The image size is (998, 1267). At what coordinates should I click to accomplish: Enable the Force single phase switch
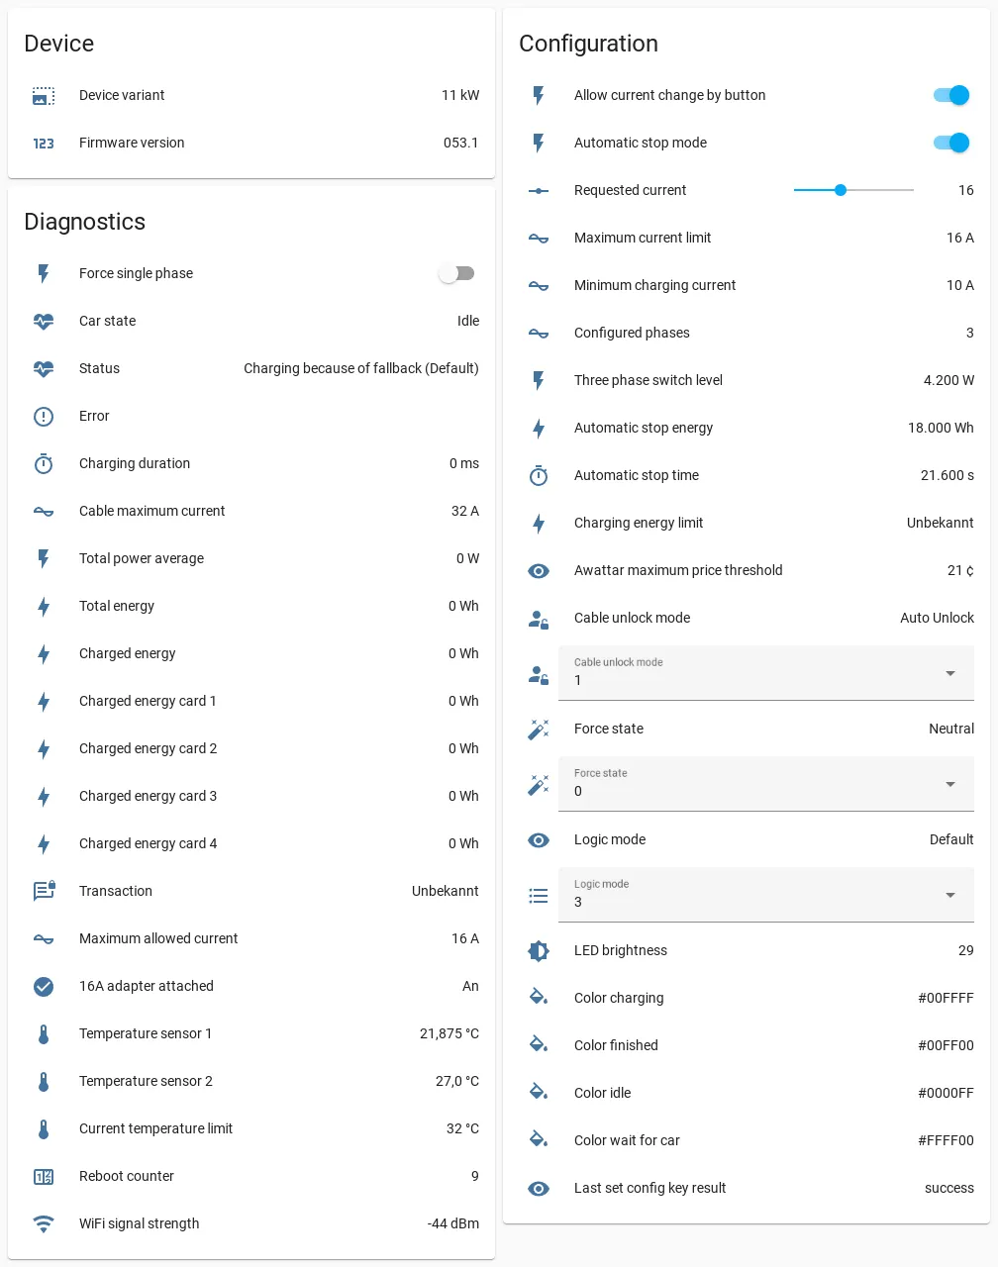(x=457, y=273)
